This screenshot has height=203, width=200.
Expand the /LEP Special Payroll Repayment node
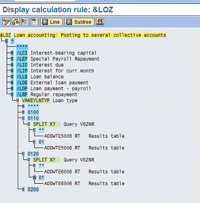tap(12, 59)
